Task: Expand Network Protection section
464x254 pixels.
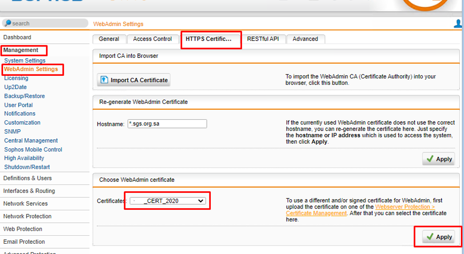Action: [27, 216]
